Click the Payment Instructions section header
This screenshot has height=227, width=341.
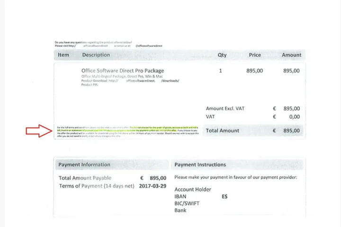coord(200,165)
